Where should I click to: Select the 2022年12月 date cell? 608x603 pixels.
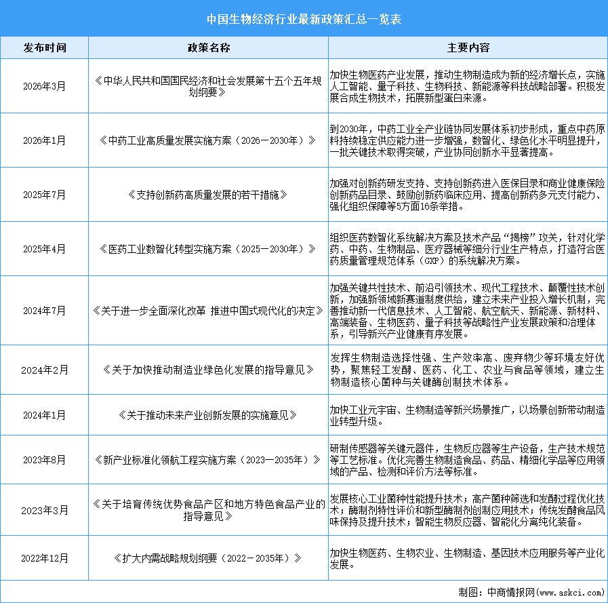click(x=45, y=558)
